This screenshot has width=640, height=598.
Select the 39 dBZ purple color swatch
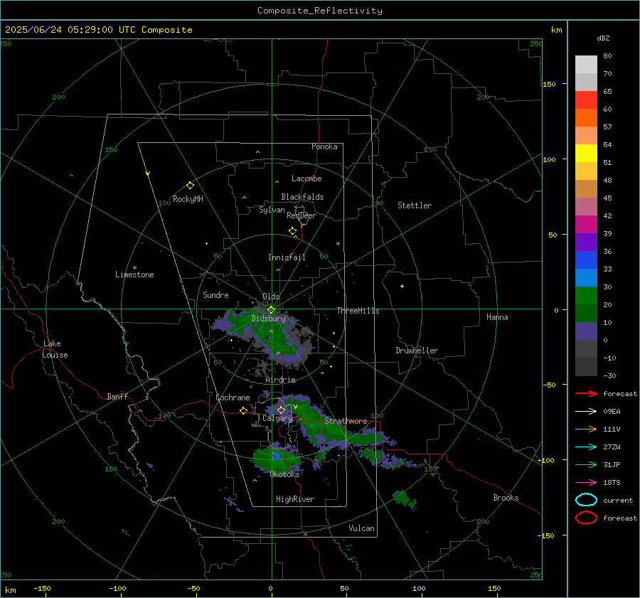(x=586, y=242)
